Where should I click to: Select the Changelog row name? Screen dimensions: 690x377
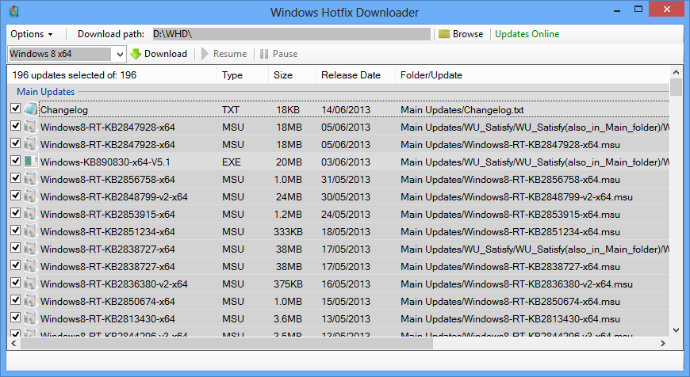pyautogui.click(x=63, y=110)
